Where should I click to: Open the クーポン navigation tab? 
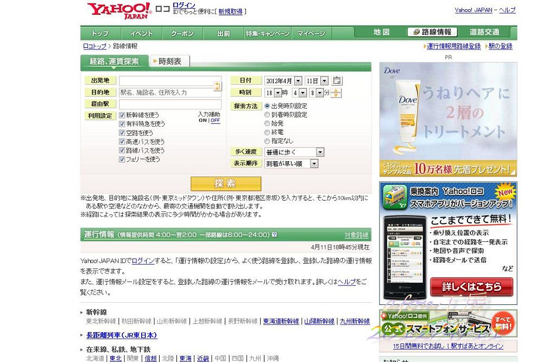[182, 34]
